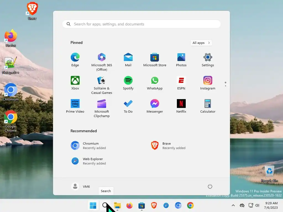Screen dimensions: 283x212
Task: Open Solitaire & Casual Games
Action: (x=102, y=85)
